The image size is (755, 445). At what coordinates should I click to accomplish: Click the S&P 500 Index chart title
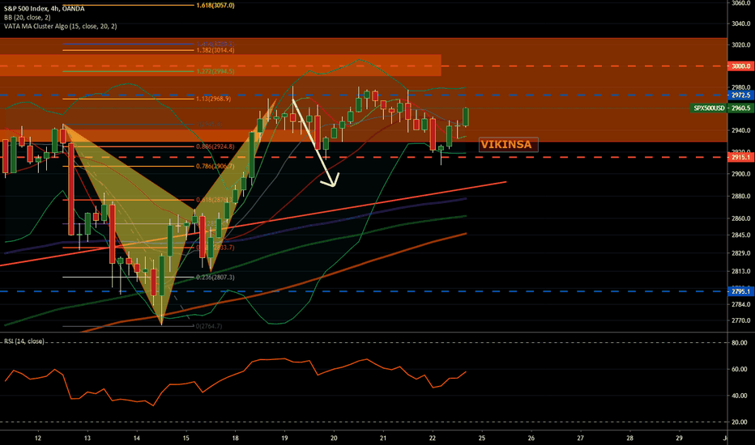[x=45, y=8]
